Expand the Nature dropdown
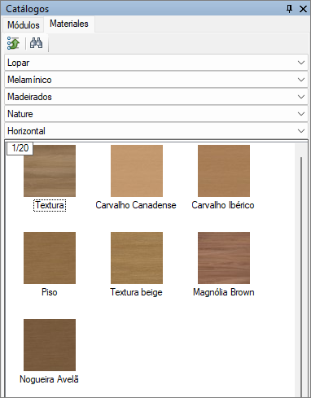Viewport: 311px width, 398px height. pos(156,114)
